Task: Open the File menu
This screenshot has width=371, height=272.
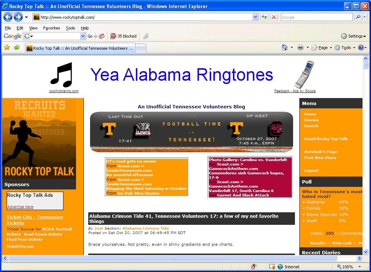Action: pos(8,28)
